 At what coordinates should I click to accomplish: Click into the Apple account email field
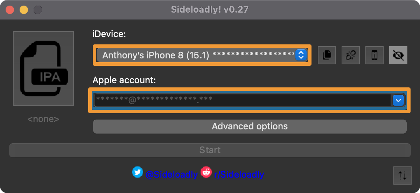pos(241,101)
